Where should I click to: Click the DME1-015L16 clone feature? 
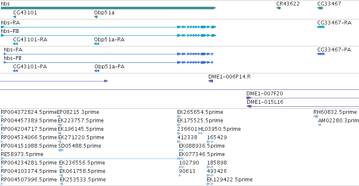[x=302, y=106]
